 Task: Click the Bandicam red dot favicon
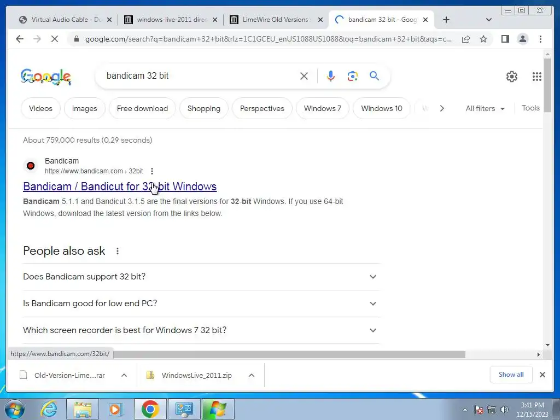point(31,166)
